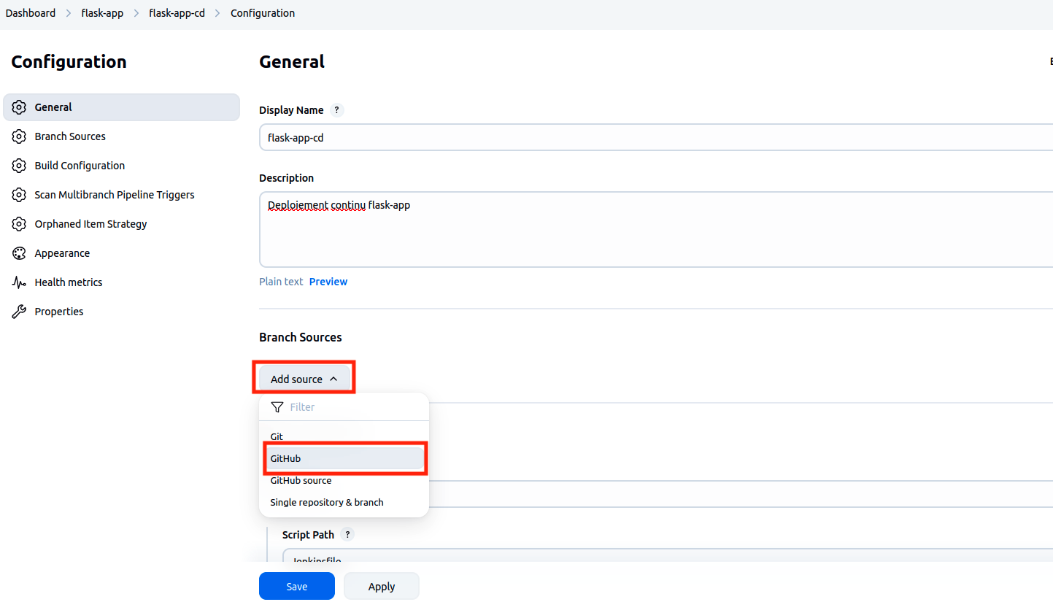Open Scan Multibranch Pipeline Triggers section
Viewport: 1053px width, 602px height.
coord(114,195)
